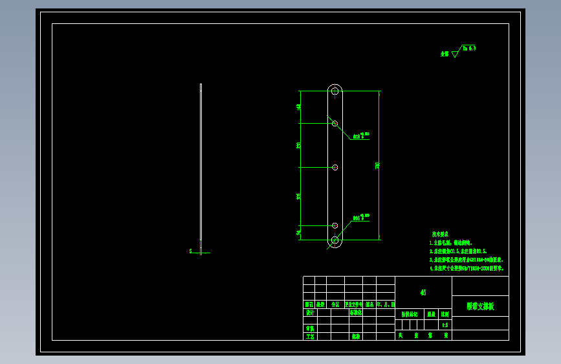Click the 305 dimension text on left

(299, 196)
